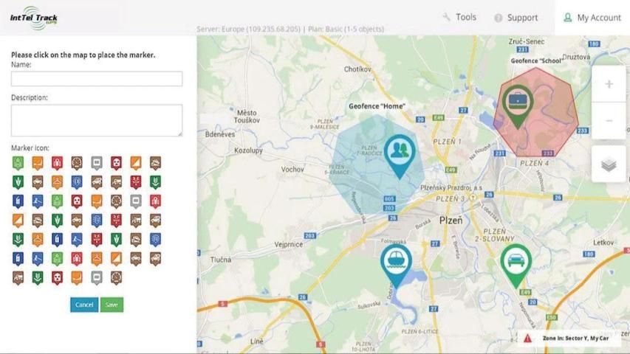The width and height of the screenshot is (630, 354).
Task: Open the Tools menu
Action: coord(459,17)
